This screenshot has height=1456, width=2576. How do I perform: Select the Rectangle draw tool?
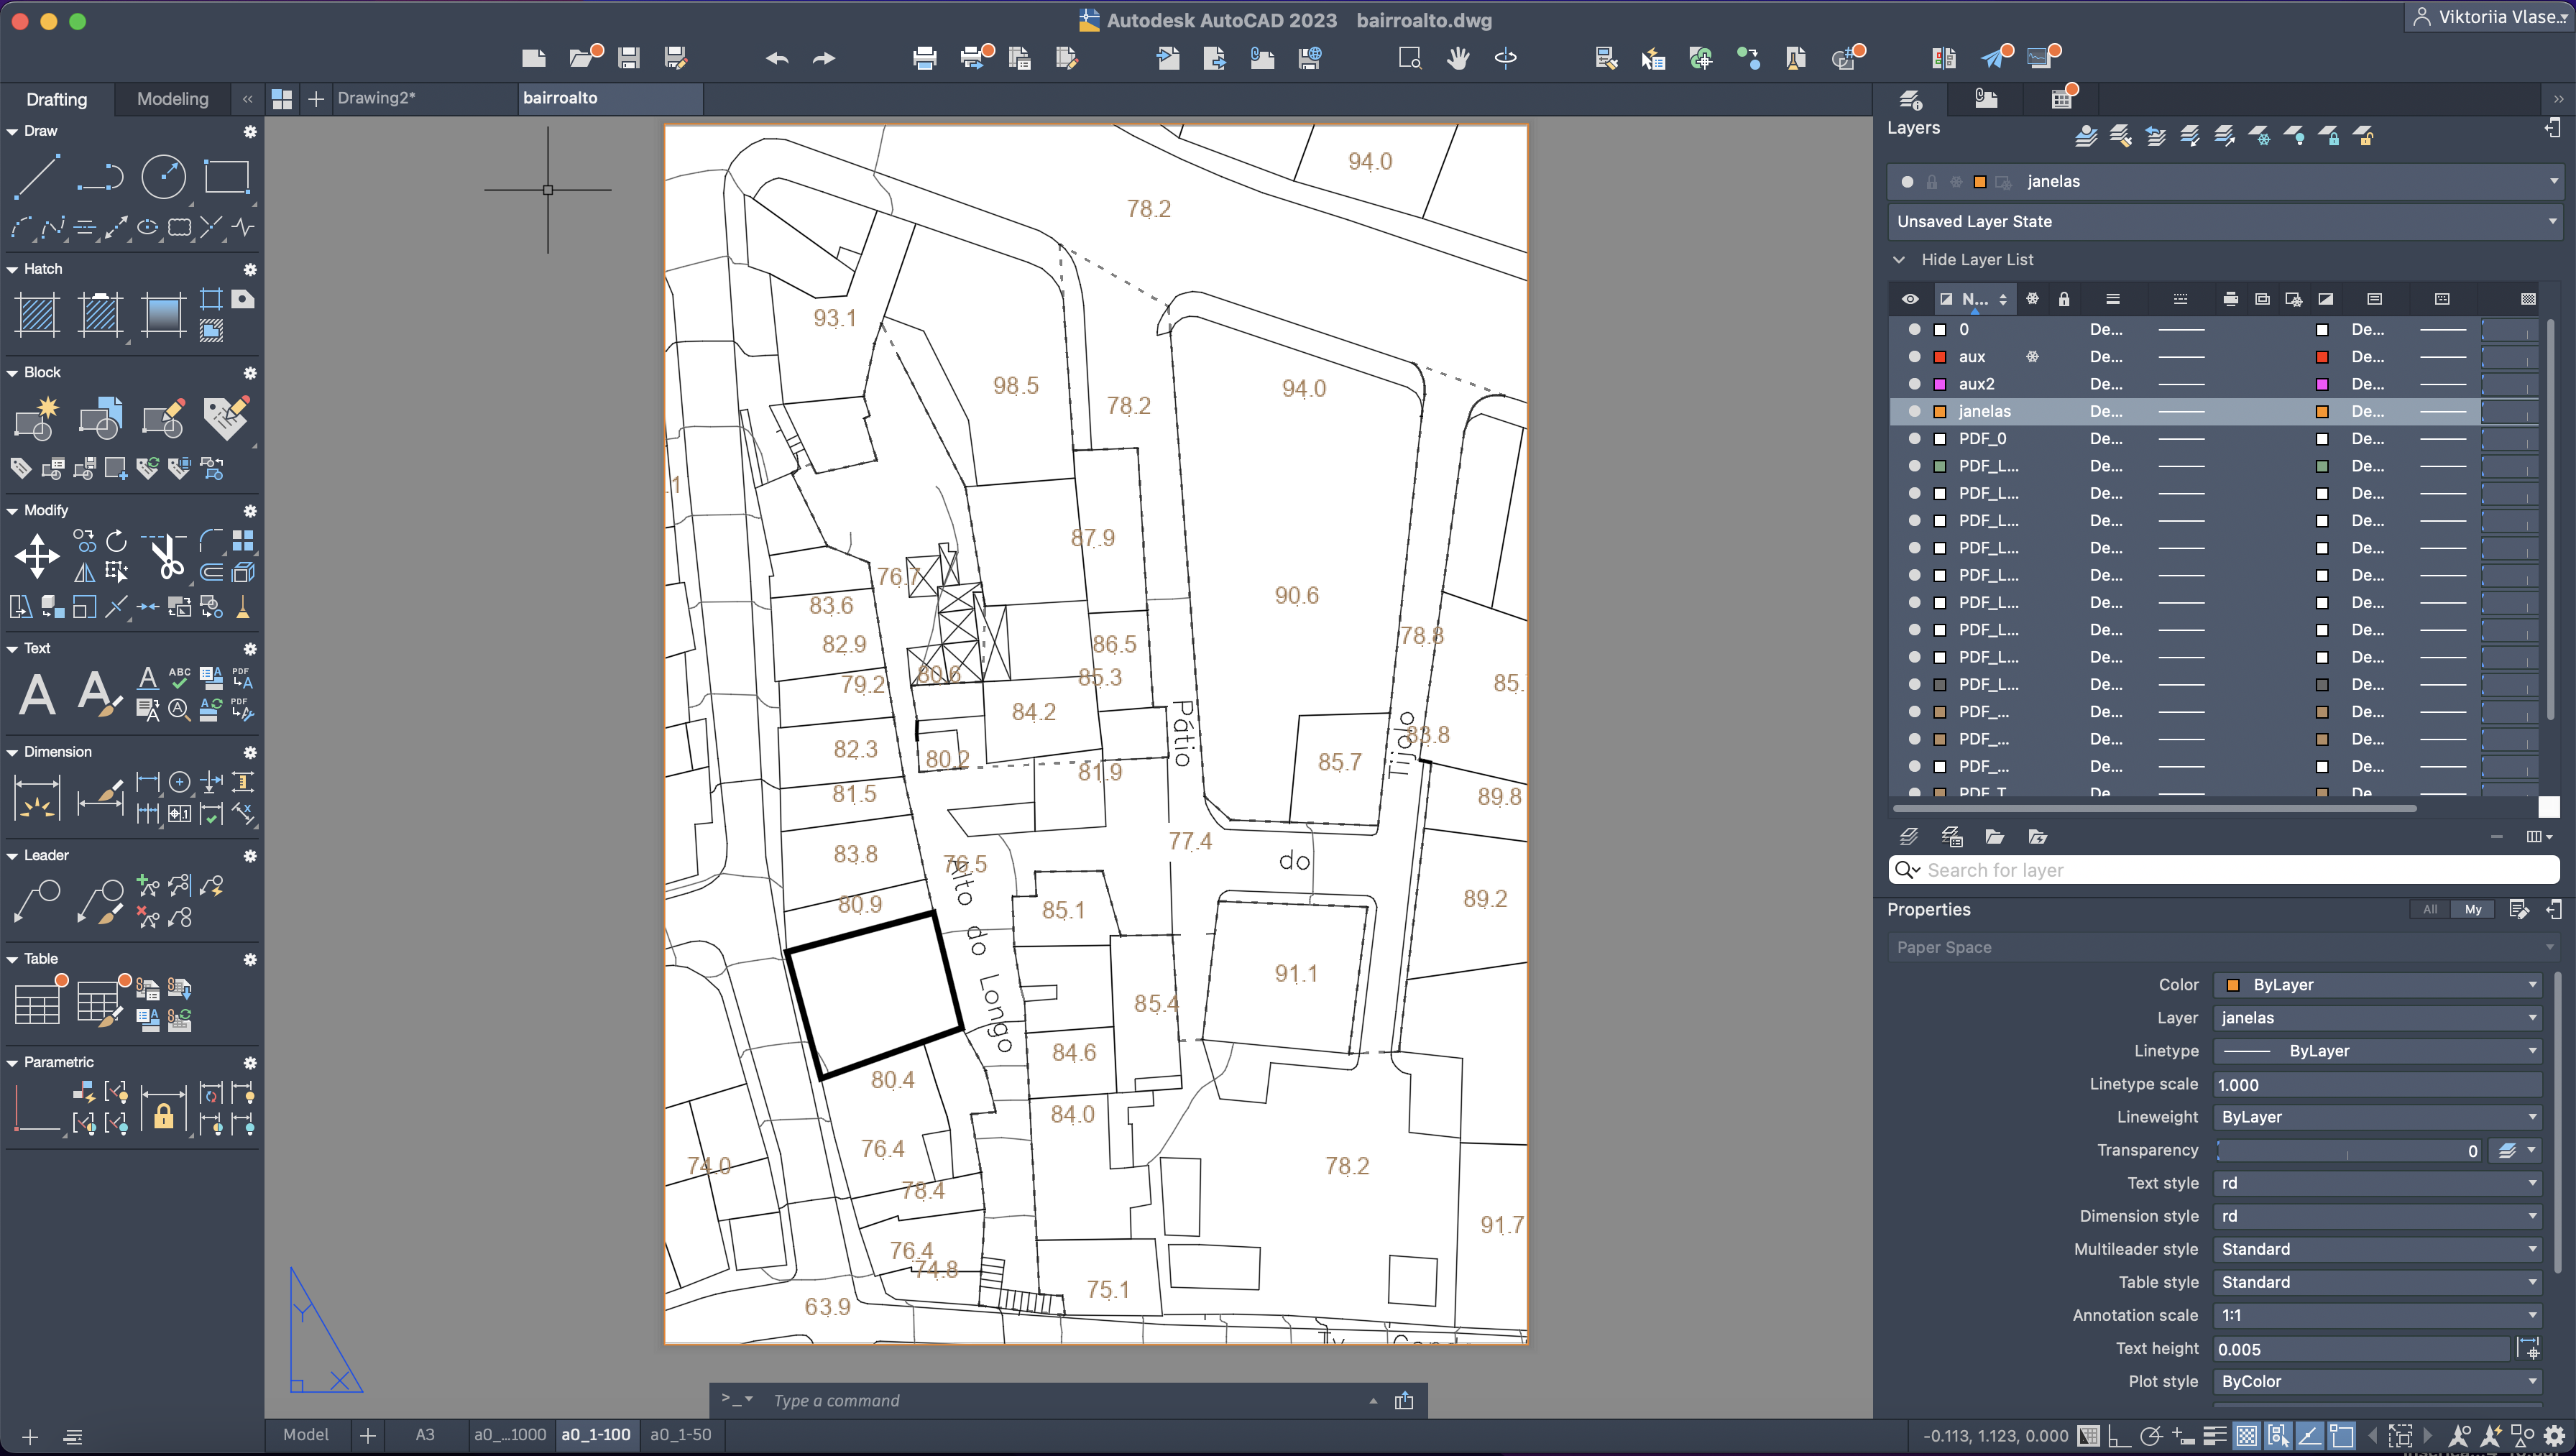pos(226,177)
